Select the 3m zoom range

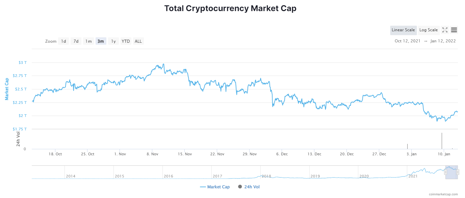pos(101,41)
